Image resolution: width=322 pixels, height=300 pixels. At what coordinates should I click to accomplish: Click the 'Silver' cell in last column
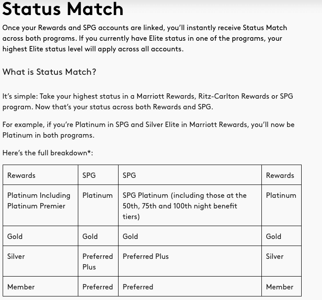(282, 261)
